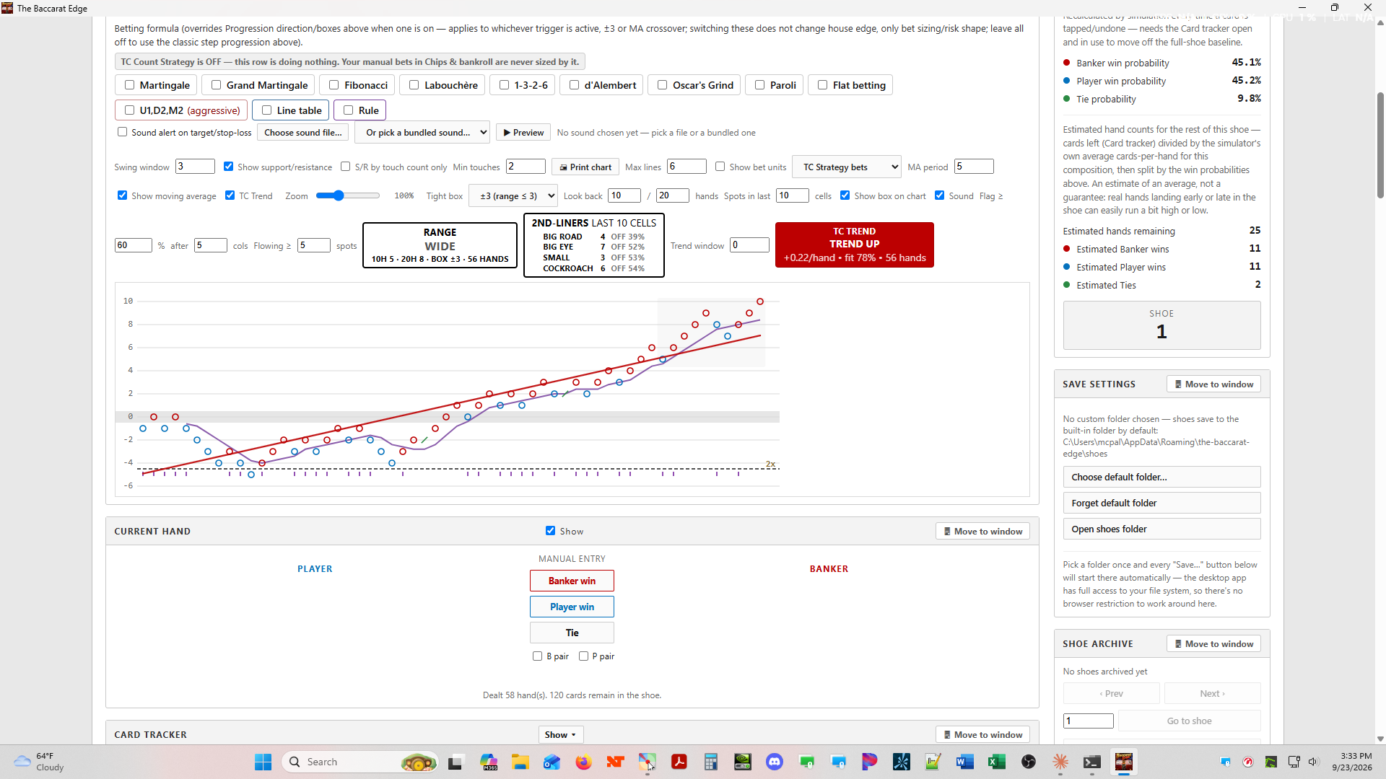Open NVIDIA app from taskbar
Image resolution: width=1386 pixels, height=779 pixels.
point(743,762)
